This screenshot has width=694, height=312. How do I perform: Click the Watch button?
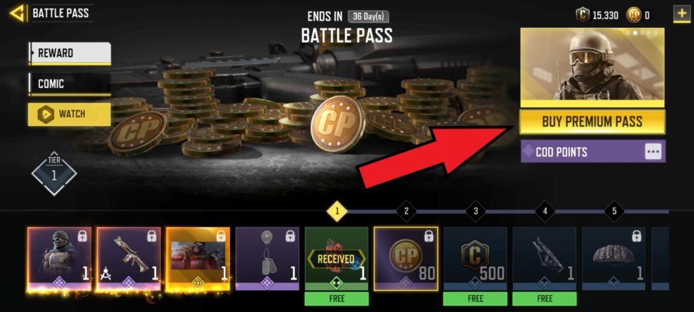click(x=70, y=114)
